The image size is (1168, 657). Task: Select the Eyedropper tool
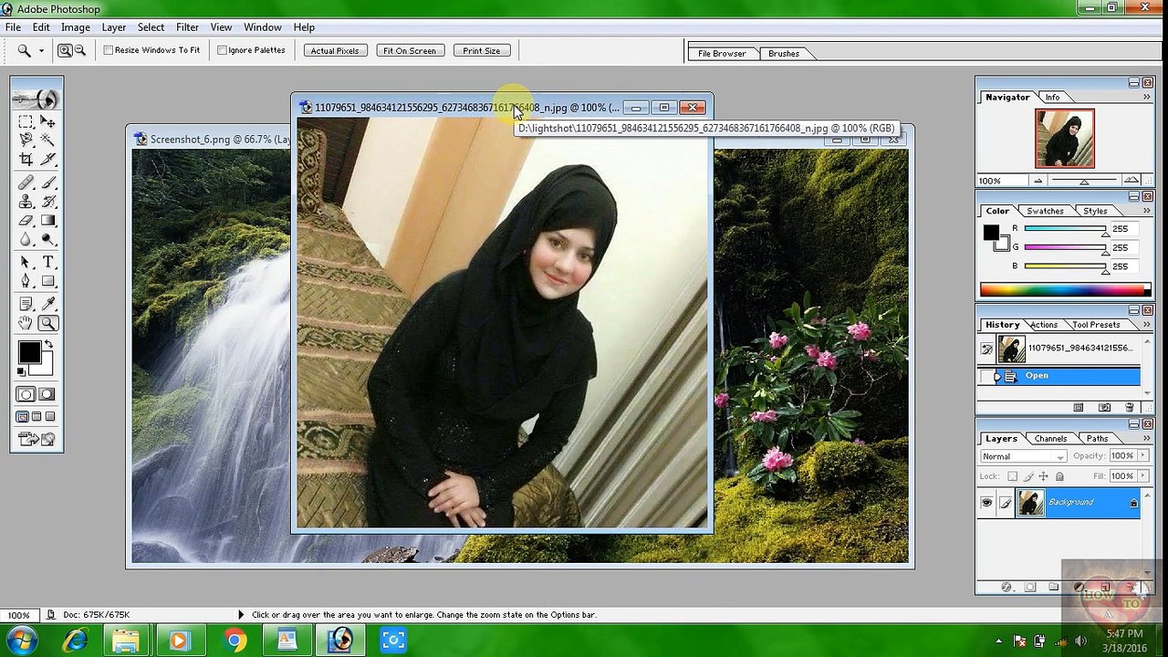coord(48,304)
